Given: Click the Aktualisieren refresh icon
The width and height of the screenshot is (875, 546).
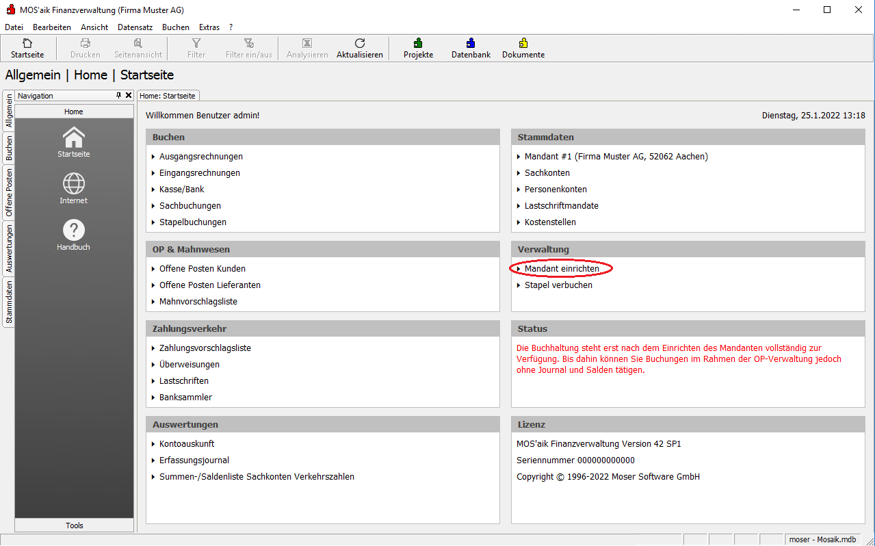Looking at the screenshot, I should 359,44.
